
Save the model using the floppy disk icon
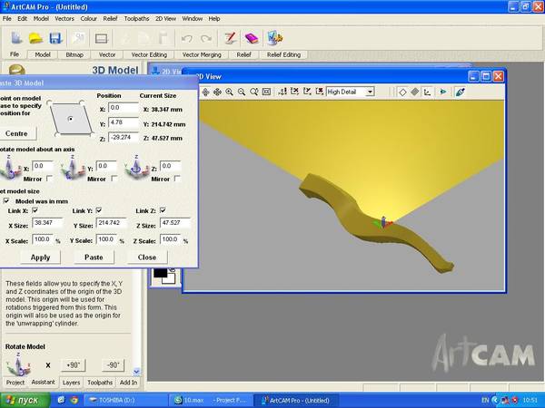coord(55,38)
